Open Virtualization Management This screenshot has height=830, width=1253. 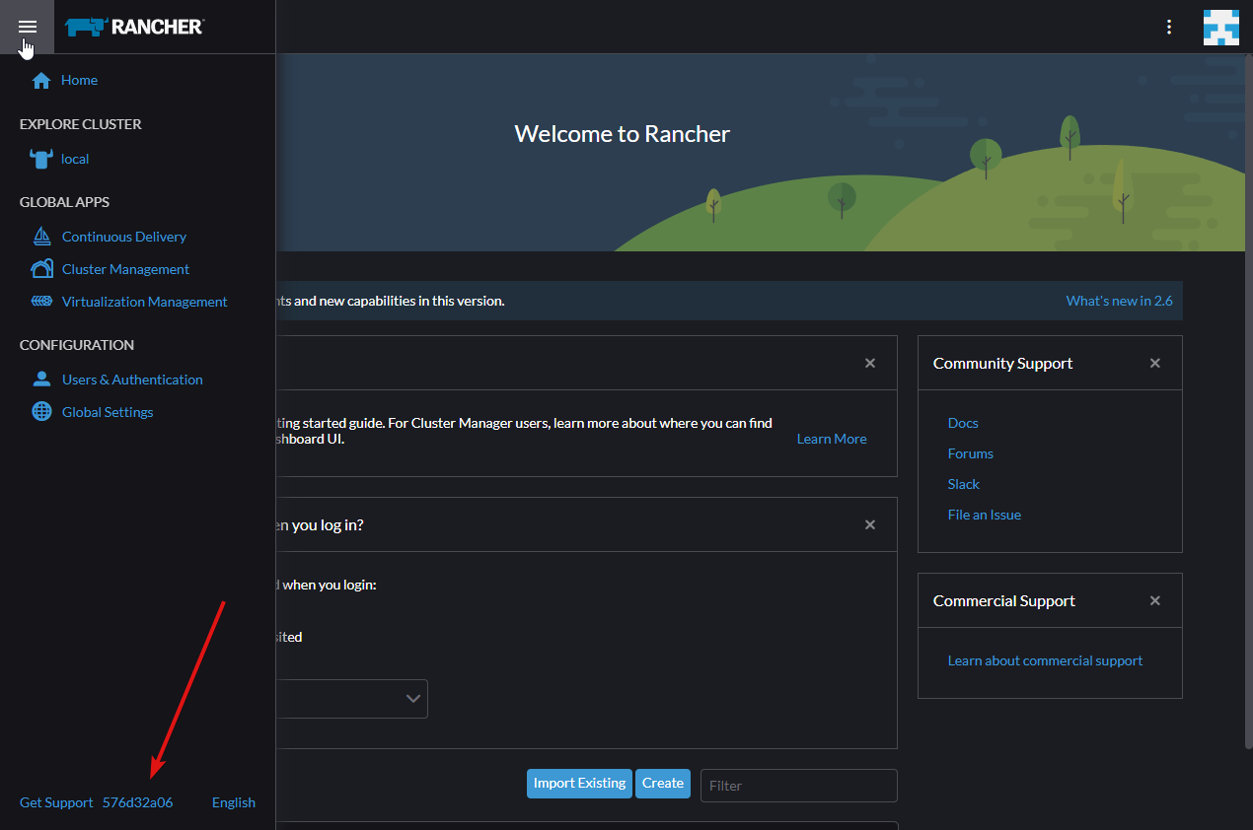pyautogui.click(x=144, y=302)
